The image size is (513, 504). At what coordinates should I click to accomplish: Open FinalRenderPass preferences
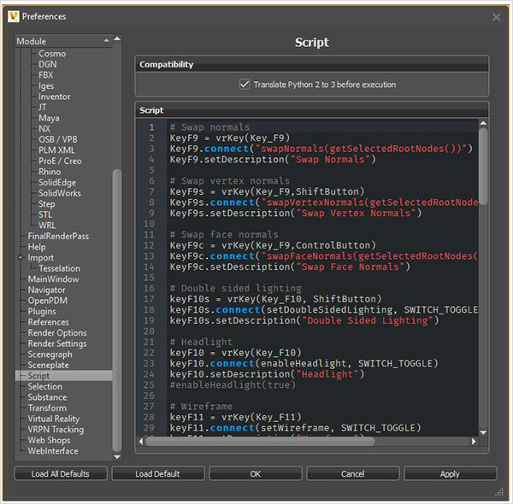pyautogui.click(x=58, y=236)
